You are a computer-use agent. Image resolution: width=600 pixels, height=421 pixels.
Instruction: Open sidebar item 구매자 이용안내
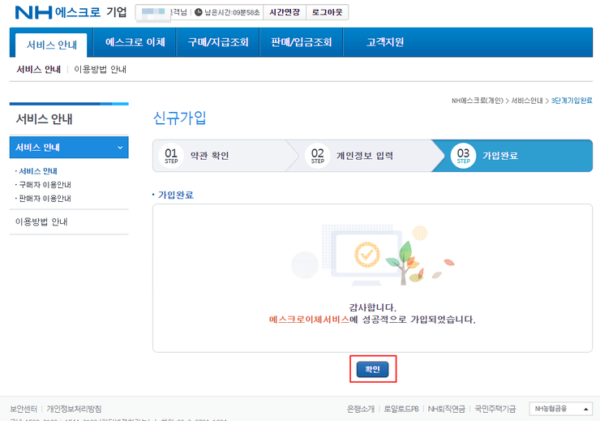(x=45, y=185)
